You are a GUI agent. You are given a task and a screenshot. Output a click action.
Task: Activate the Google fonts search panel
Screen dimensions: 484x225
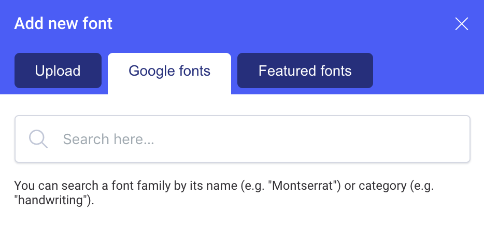click(169, 71)
